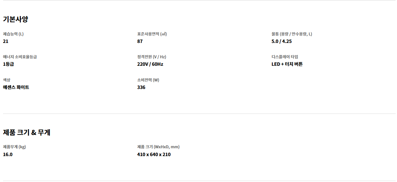Click the dimensions value 410 x 640 x 210
The image size is (397, 182).
click(x=154, y=154)
